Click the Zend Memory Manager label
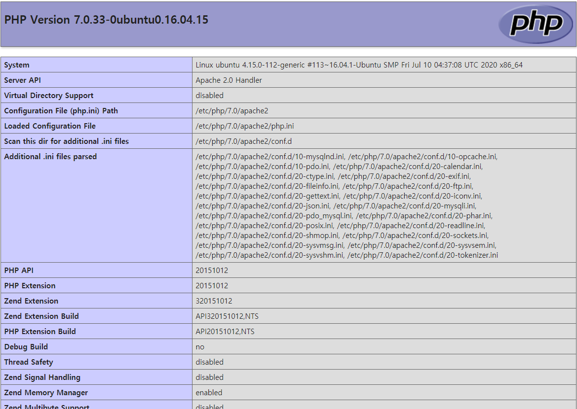 (x=46, y=393)
